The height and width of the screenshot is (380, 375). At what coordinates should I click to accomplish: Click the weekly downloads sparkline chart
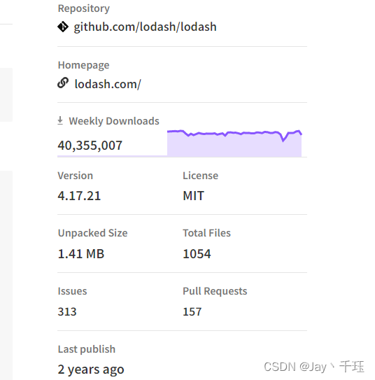point(234,143)
